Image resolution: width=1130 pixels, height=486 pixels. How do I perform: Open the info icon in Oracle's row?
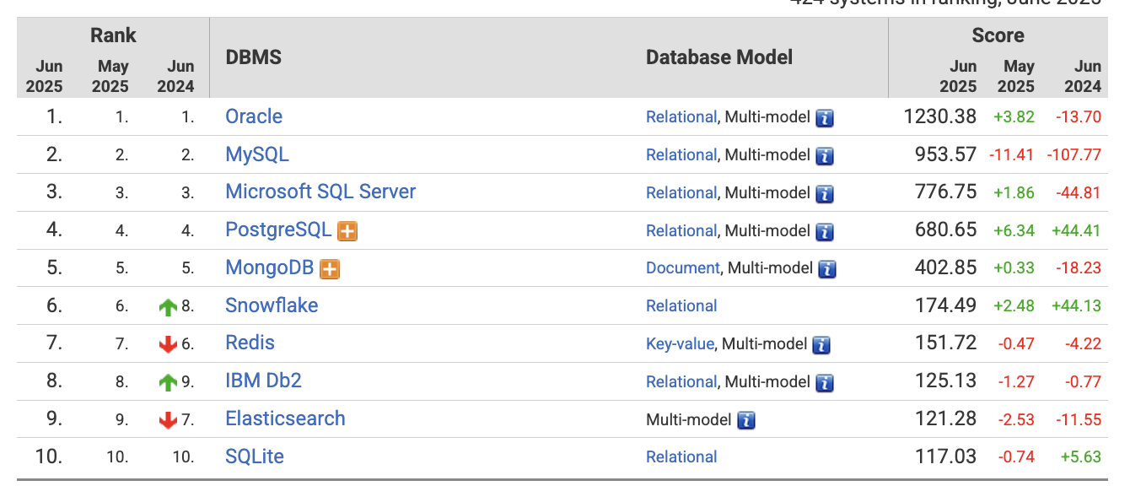825,118
